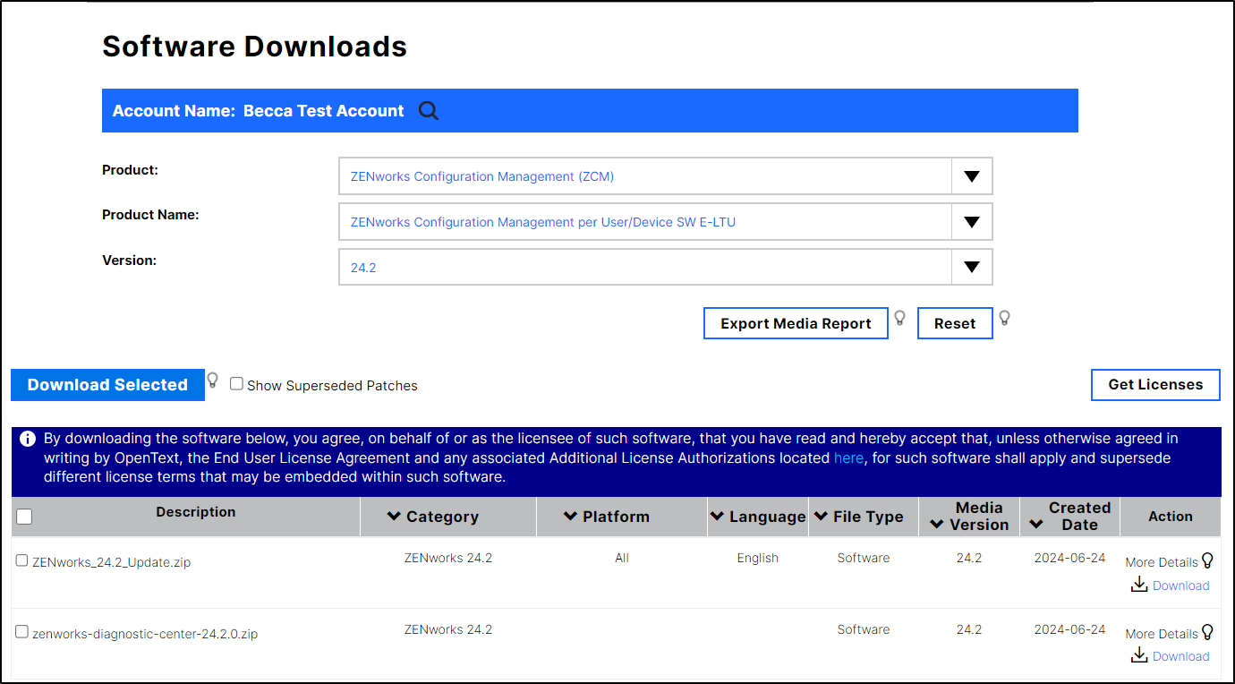Click the lightbulb next to ZENworks_24.2_Update.zip More Details

click(x=1207, y=560)
